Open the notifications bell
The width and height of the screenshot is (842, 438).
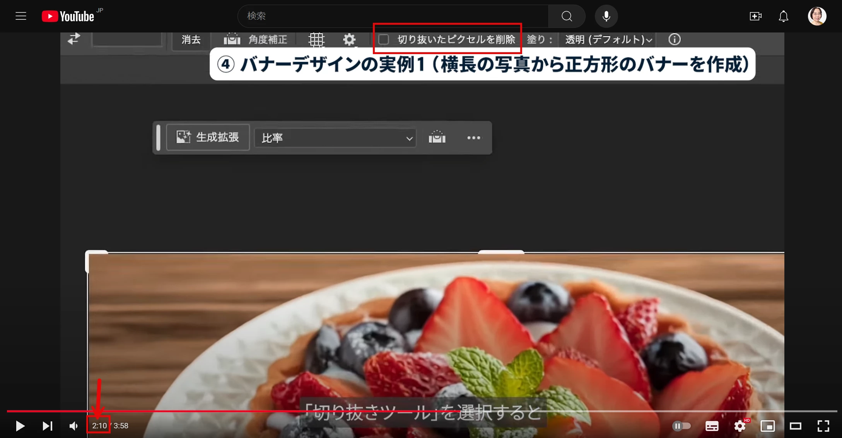click(x=783, y=16)
